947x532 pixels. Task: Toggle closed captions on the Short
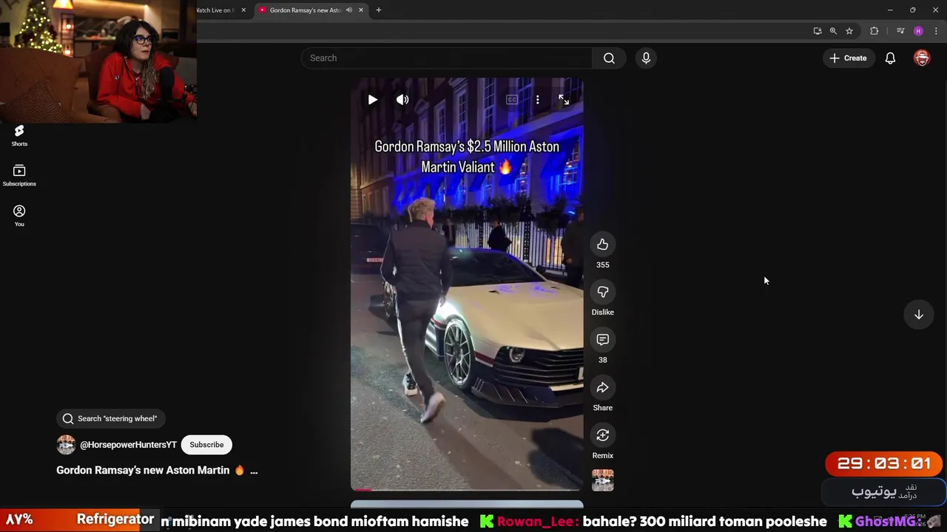click(x=512, y=100)
